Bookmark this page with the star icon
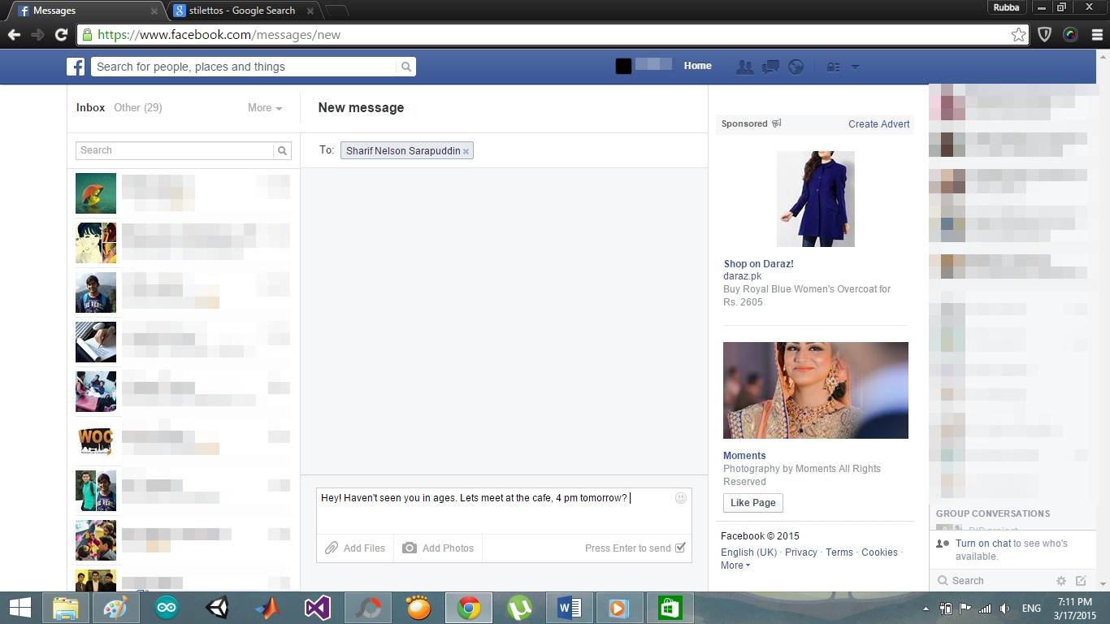Viewport: 1110px width, 624px height. [1018, 35]
